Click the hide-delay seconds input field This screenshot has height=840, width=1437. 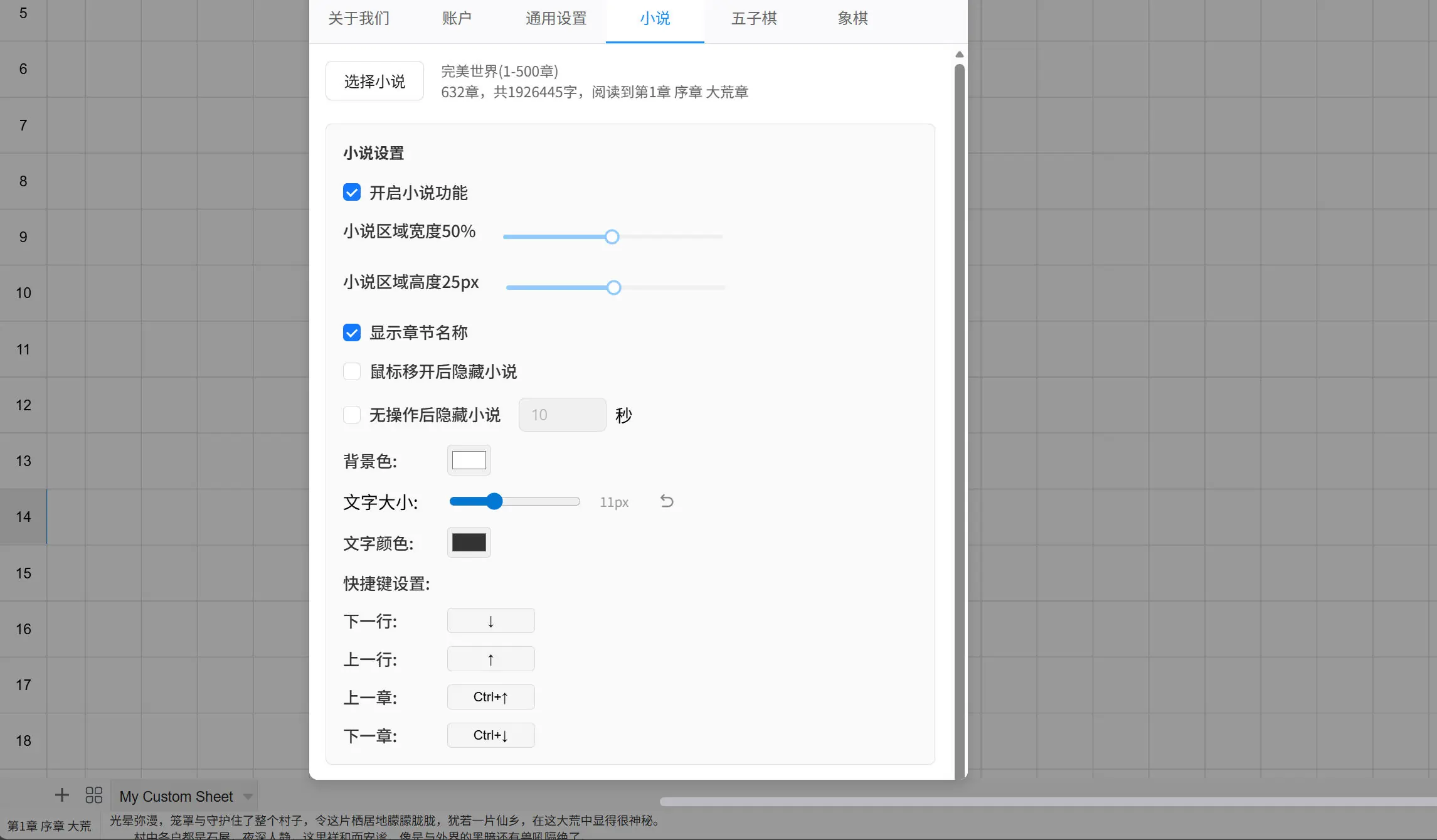562,415
